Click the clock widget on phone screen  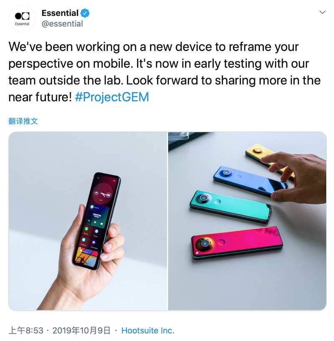pyautogui.click(x=103, y=194)
